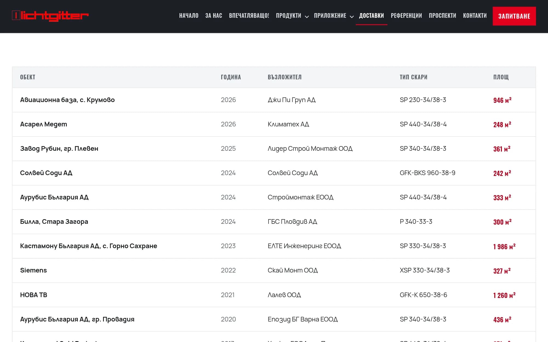Click the ТИП СКАРИ column header
Image resolution: width=548 pixels, height=342 pixels.
coord(413,77)
